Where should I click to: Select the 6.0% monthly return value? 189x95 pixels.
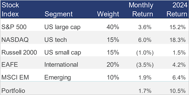(145, 40)
